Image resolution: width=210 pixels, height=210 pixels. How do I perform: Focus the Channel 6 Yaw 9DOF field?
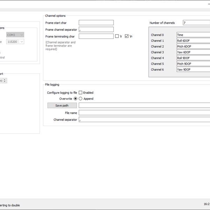point(193,70)
